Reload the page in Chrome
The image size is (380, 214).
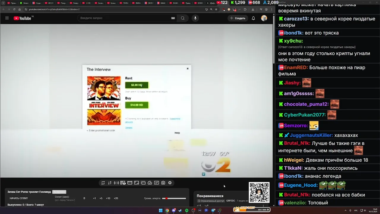point(14,9)
